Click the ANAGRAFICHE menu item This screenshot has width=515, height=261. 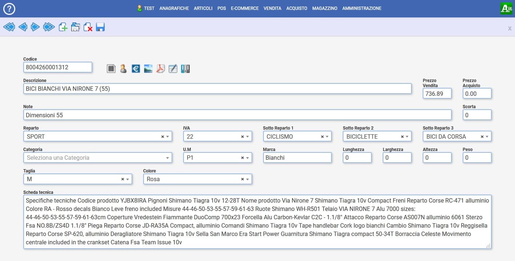click(174, 8)
